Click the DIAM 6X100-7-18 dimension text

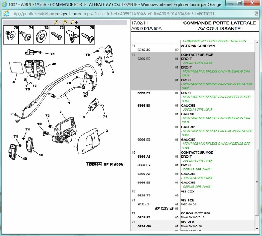(192, 217)
